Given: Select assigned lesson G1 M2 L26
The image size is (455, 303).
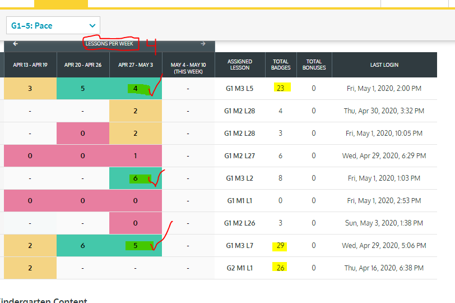Looking at the screenshot, I should pyautogui.click(x=240, y=223).
